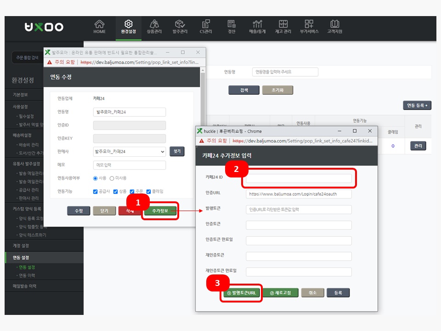The width and height of the screenshot is (441, 331).
Task: Click the 연동 등록 + button
Action: click(417, 106)
